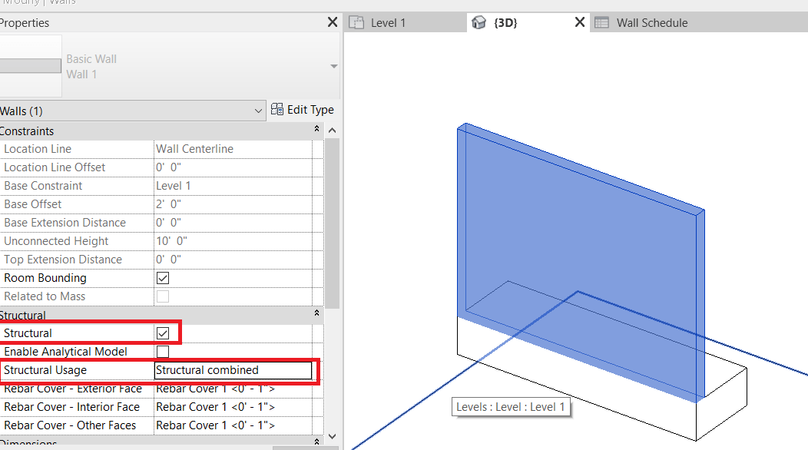808x450 pixels.
Task: Click the floor plan icon on the Level 1 tab
Action: (x=357, y=22)
